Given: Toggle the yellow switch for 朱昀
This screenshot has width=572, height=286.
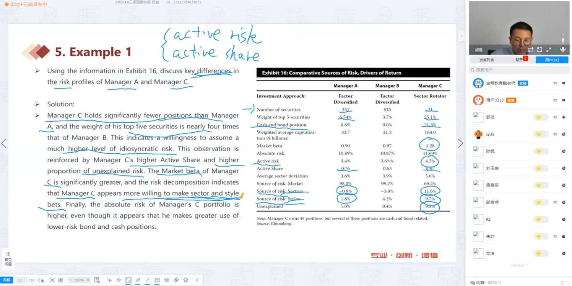Looking at the screenshot, I should click(541, 236).
